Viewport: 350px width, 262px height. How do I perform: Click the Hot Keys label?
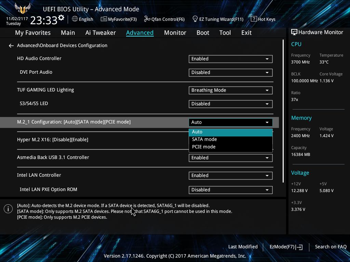point(267,19)
